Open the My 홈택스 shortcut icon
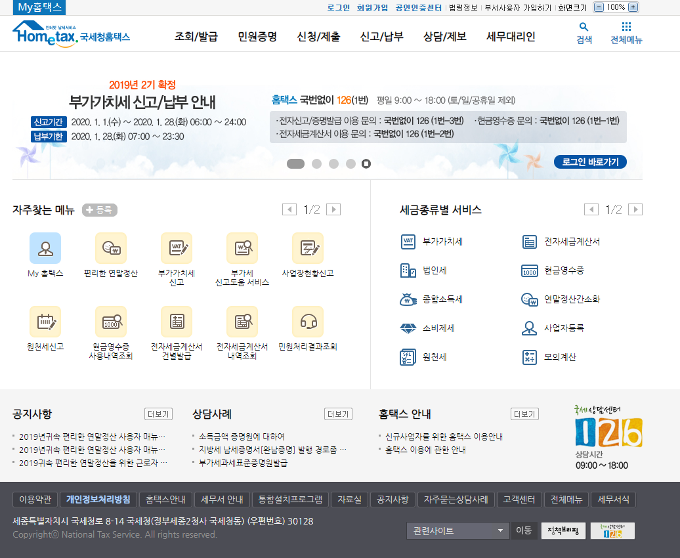Screen dimensions: 680x558 pyautogui.click(x=45, y=248)
